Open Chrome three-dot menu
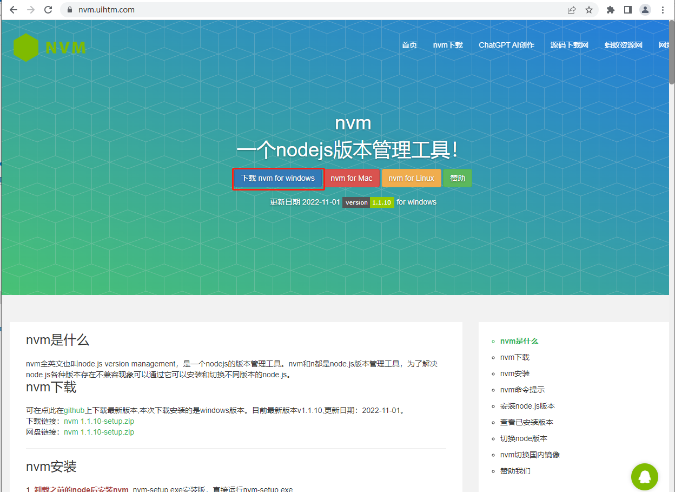Image resolution: width=675 pixels, height=492 pixels. [x=663, y=10]
